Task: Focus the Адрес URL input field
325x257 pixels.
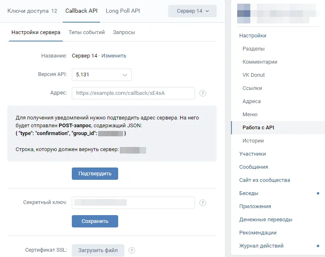Action: tap(133, 93)
